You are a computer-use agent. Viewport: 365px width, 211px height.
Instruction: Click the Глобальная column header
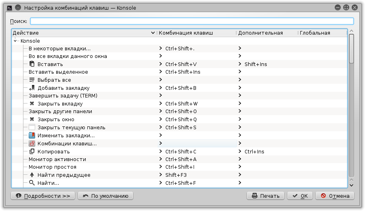323,33
